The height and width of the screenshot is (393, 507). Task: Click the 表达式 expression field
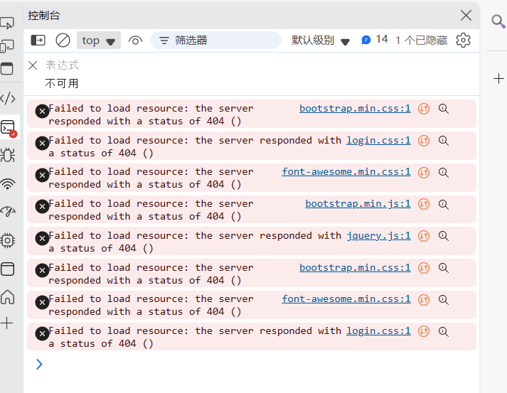pyautogui.click(x=62, y=65)
